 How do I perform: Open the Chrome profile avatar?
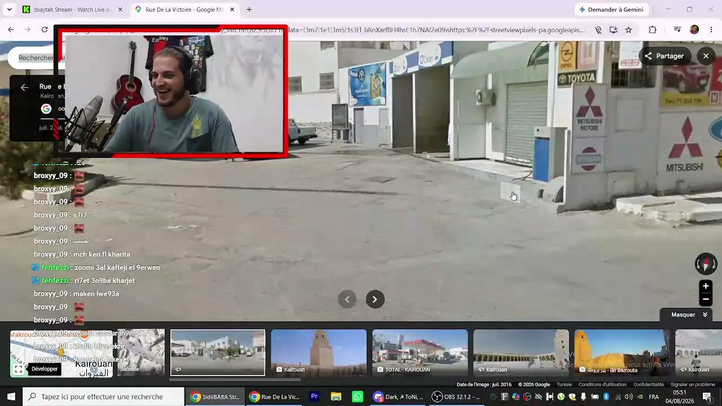pos(694,30)
